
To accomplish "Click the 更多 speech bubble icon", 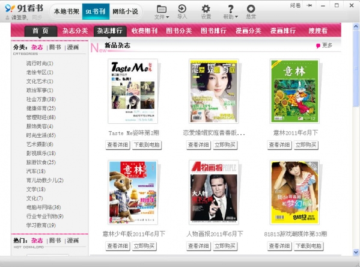I will [x=318, y=46].
